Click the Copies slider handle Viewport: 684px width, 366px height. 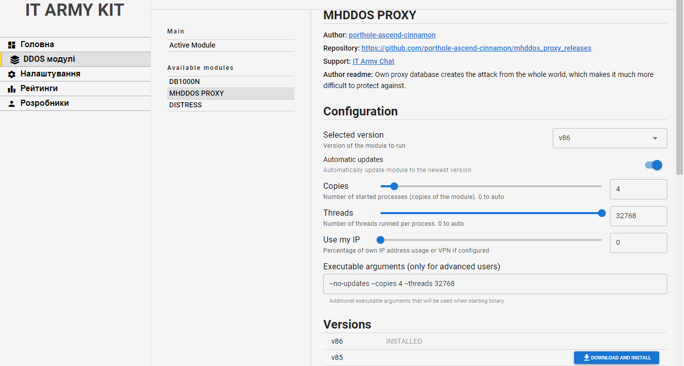click(x=394, y=186)
